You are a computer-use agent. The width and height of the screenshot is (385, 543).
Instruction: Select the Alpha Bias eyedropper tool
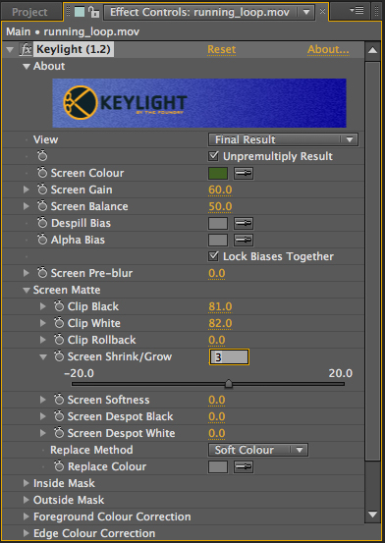(244, 240)
